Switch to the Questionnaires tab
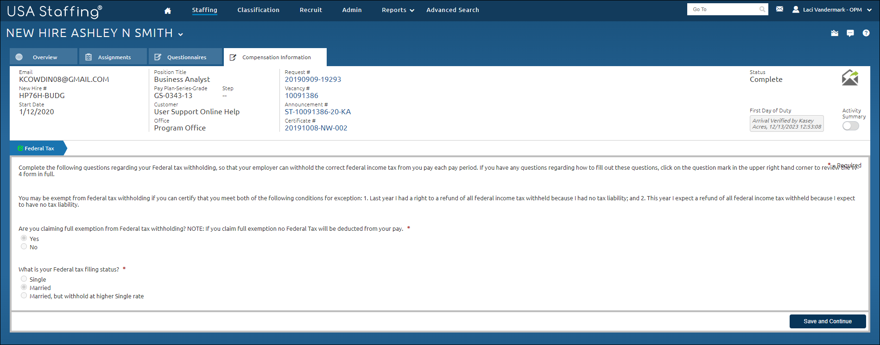This screenshot has width=880, height=345. point(185,57)
